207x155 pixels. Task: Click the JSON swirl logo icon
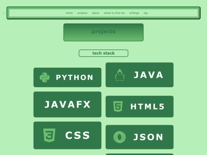point(120,137)
